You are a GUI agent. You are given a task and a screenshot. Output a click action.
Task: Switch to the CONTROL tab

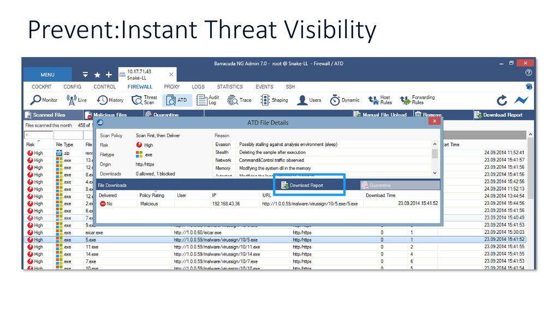(104, 87)
